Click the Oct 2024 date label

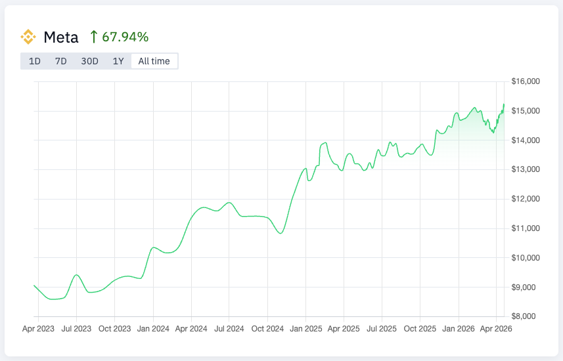pyautogui.click(x=267, y=329)
